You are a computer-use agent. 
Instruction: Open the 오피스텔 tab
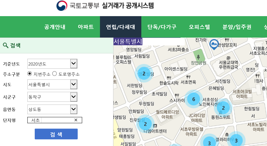(199, 27)
